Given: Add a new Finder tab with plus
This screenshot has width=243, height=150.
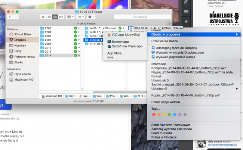Looking at the screenshot, I should tap(170, 24).
